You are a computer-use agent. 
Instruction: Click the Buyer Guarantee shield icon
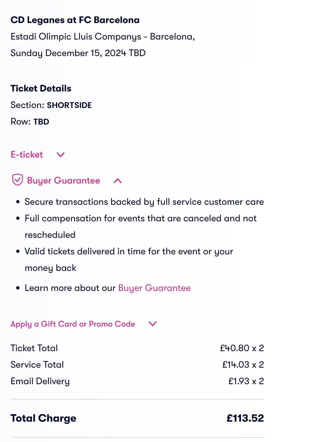pos(17,180)
